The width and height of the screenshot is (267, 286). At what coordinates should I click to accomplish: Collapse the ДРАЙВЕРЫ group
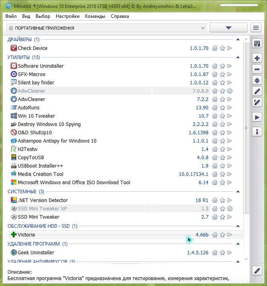pyautogui.click(x=238, y=40)
